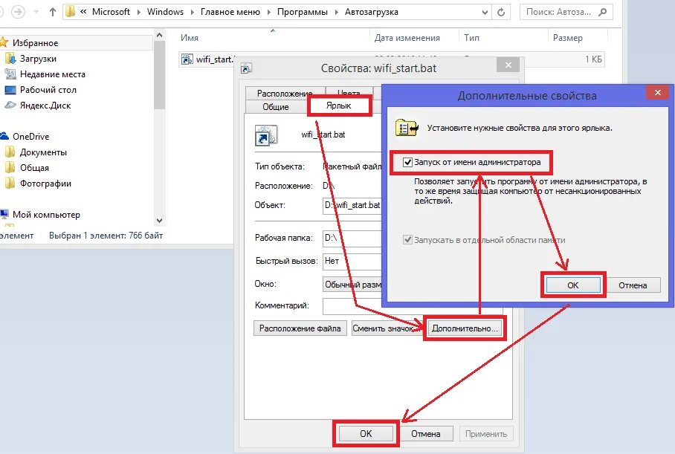Open the address bar history dropdown
This screenshot has height=454, width=675.
click(485, 13)
